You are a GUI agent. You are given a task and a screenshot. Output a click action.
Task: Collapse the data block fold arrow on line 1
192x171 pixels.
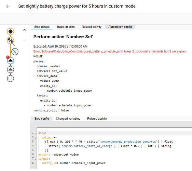[x=35, y=134]
